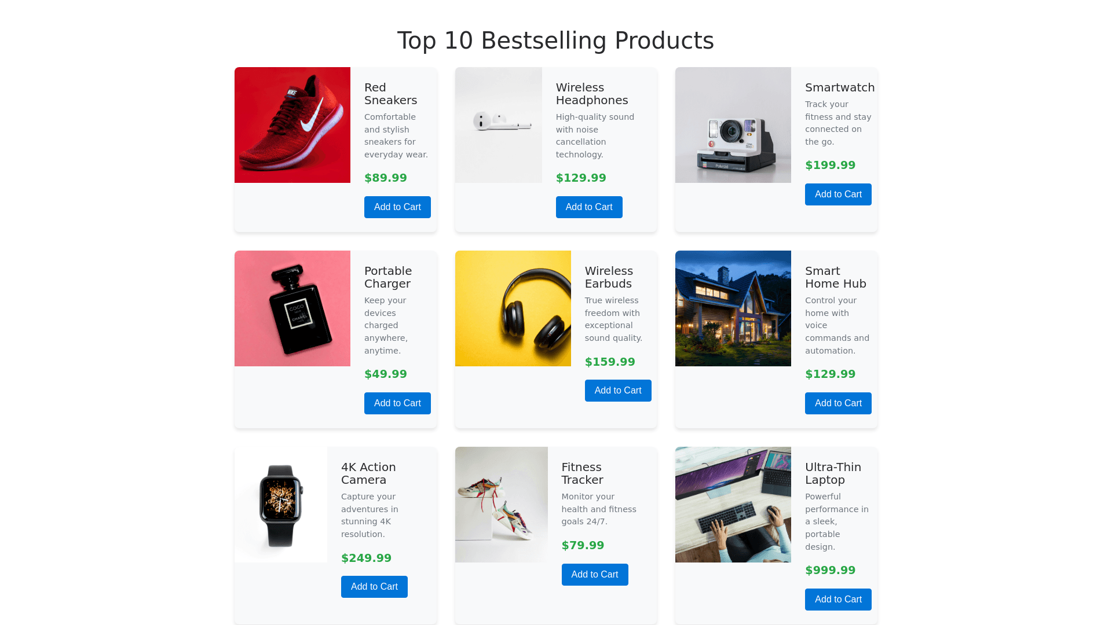Click the Ultra-Thin Laptop title

pyautogui.click(x=833, y=473)
